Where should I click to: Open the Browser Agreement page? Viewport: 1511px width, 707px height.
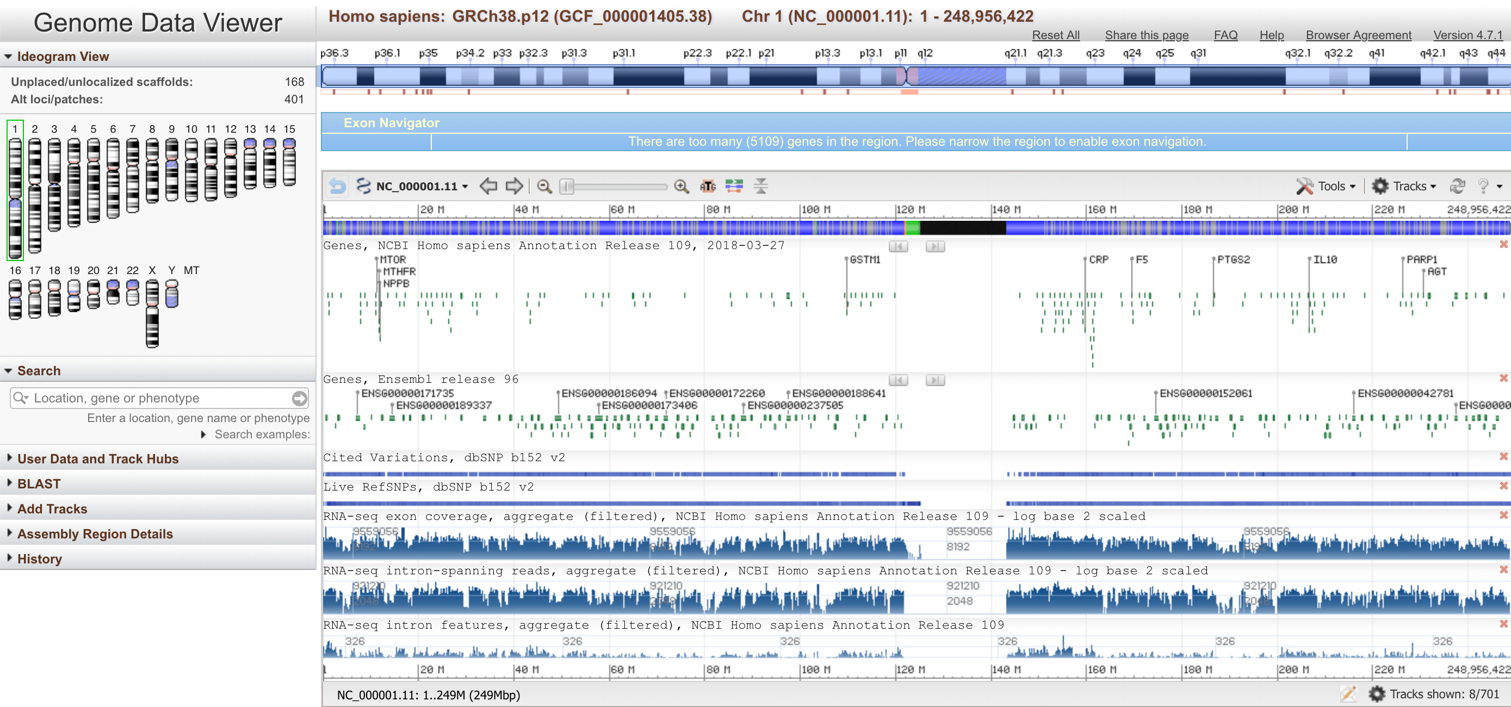[1358, 35]
